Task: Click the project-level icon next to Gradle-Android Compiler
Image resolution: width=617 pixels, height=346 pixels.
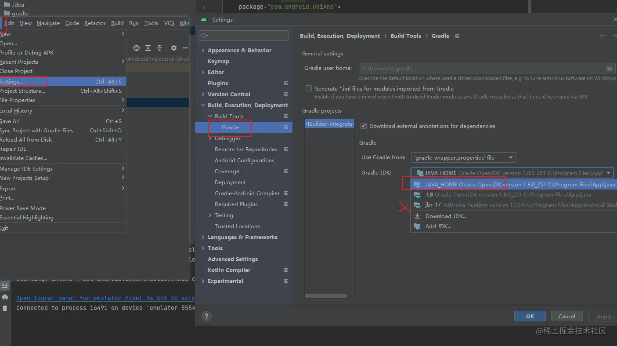Action: [x=286, y=193]
